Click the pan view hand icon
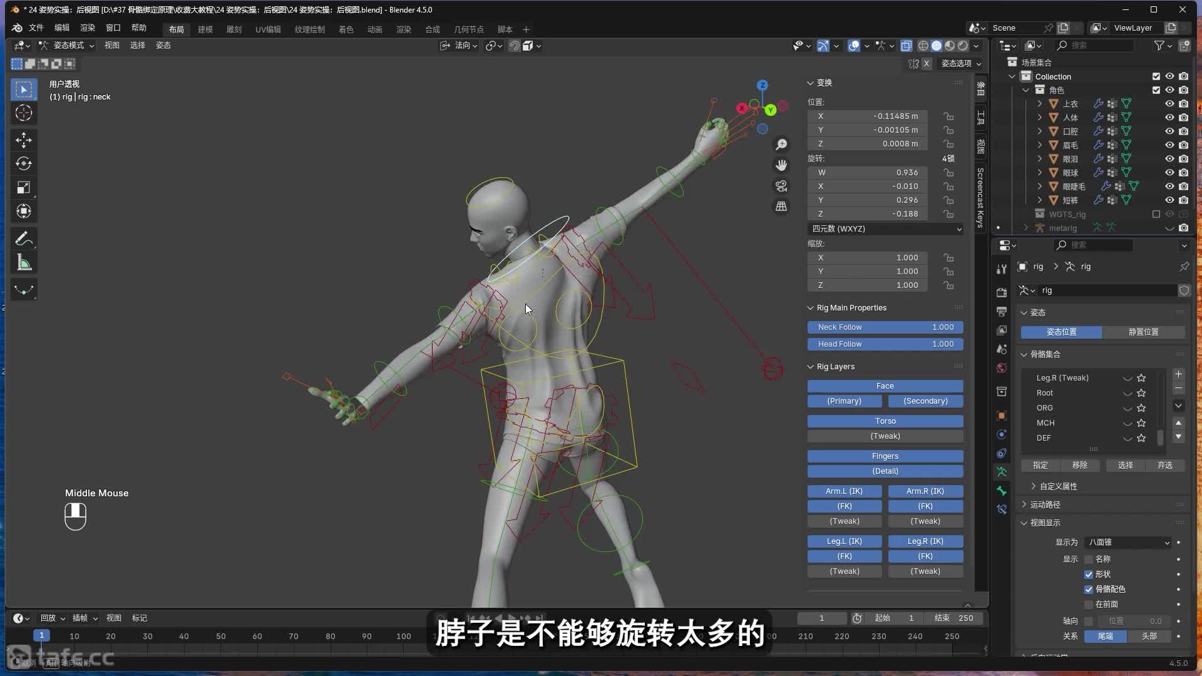 pyautogui.click(x=781, y=165)
